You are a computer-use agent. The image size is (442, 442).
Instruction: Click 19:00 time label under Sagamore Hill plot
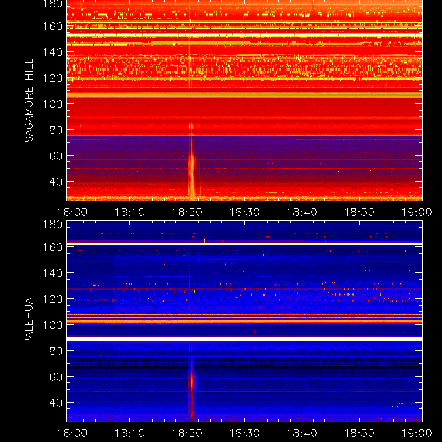click(x=417, y=212)
